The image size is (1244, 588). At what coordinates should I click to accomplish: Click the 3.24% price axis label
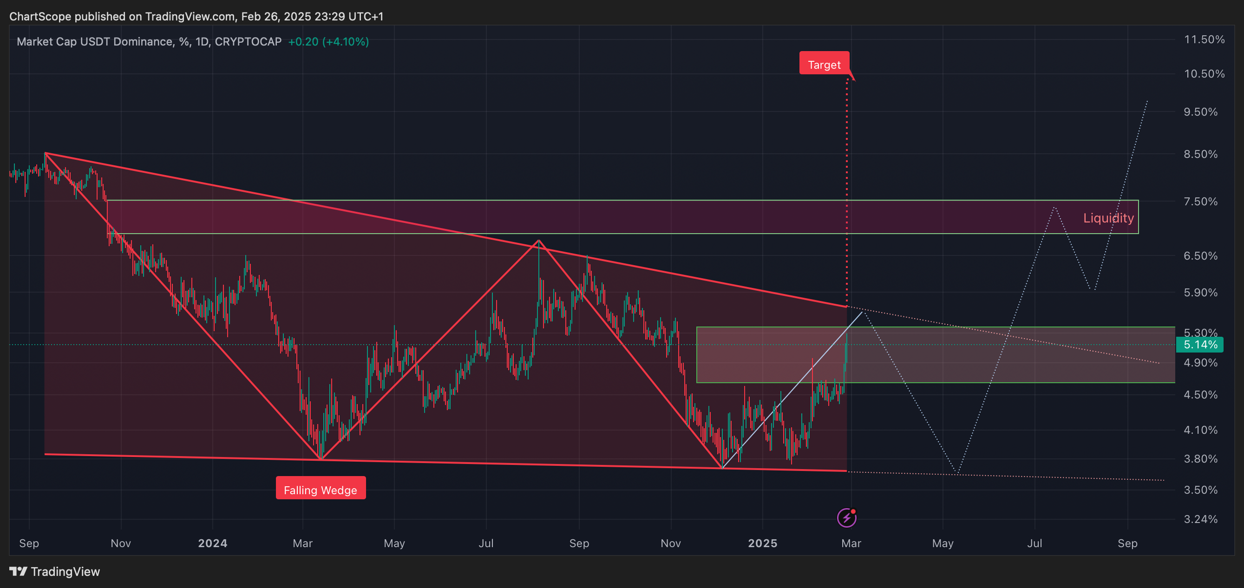1200,519
